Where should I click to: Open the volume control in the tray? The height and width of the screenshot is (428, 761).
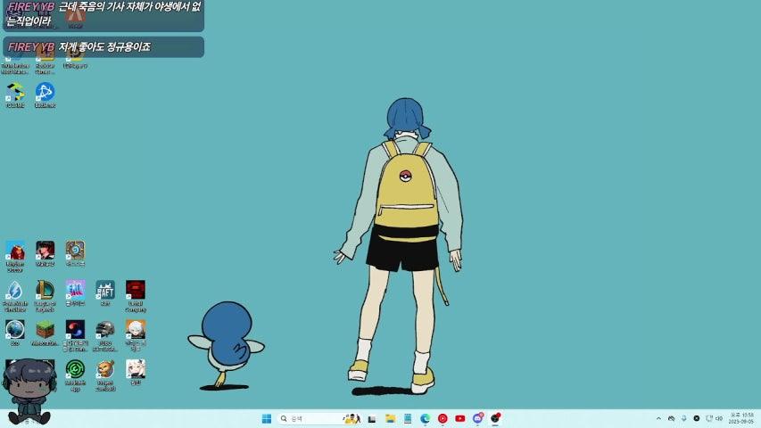719,418
